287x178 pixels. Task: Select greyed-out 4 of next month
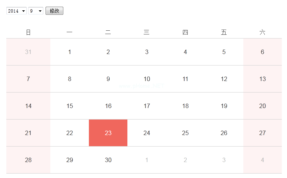[262, 160]
